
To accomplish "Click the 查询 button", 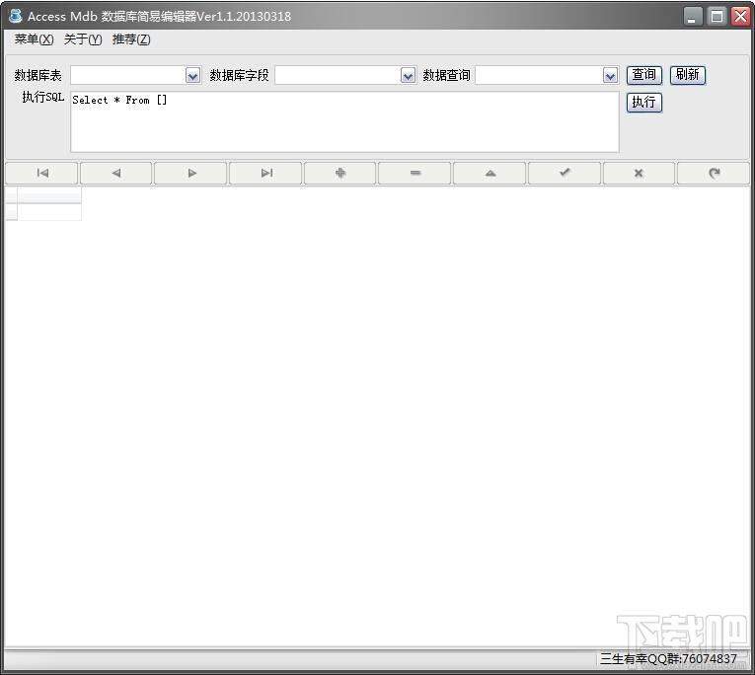I will pos(644,75).
